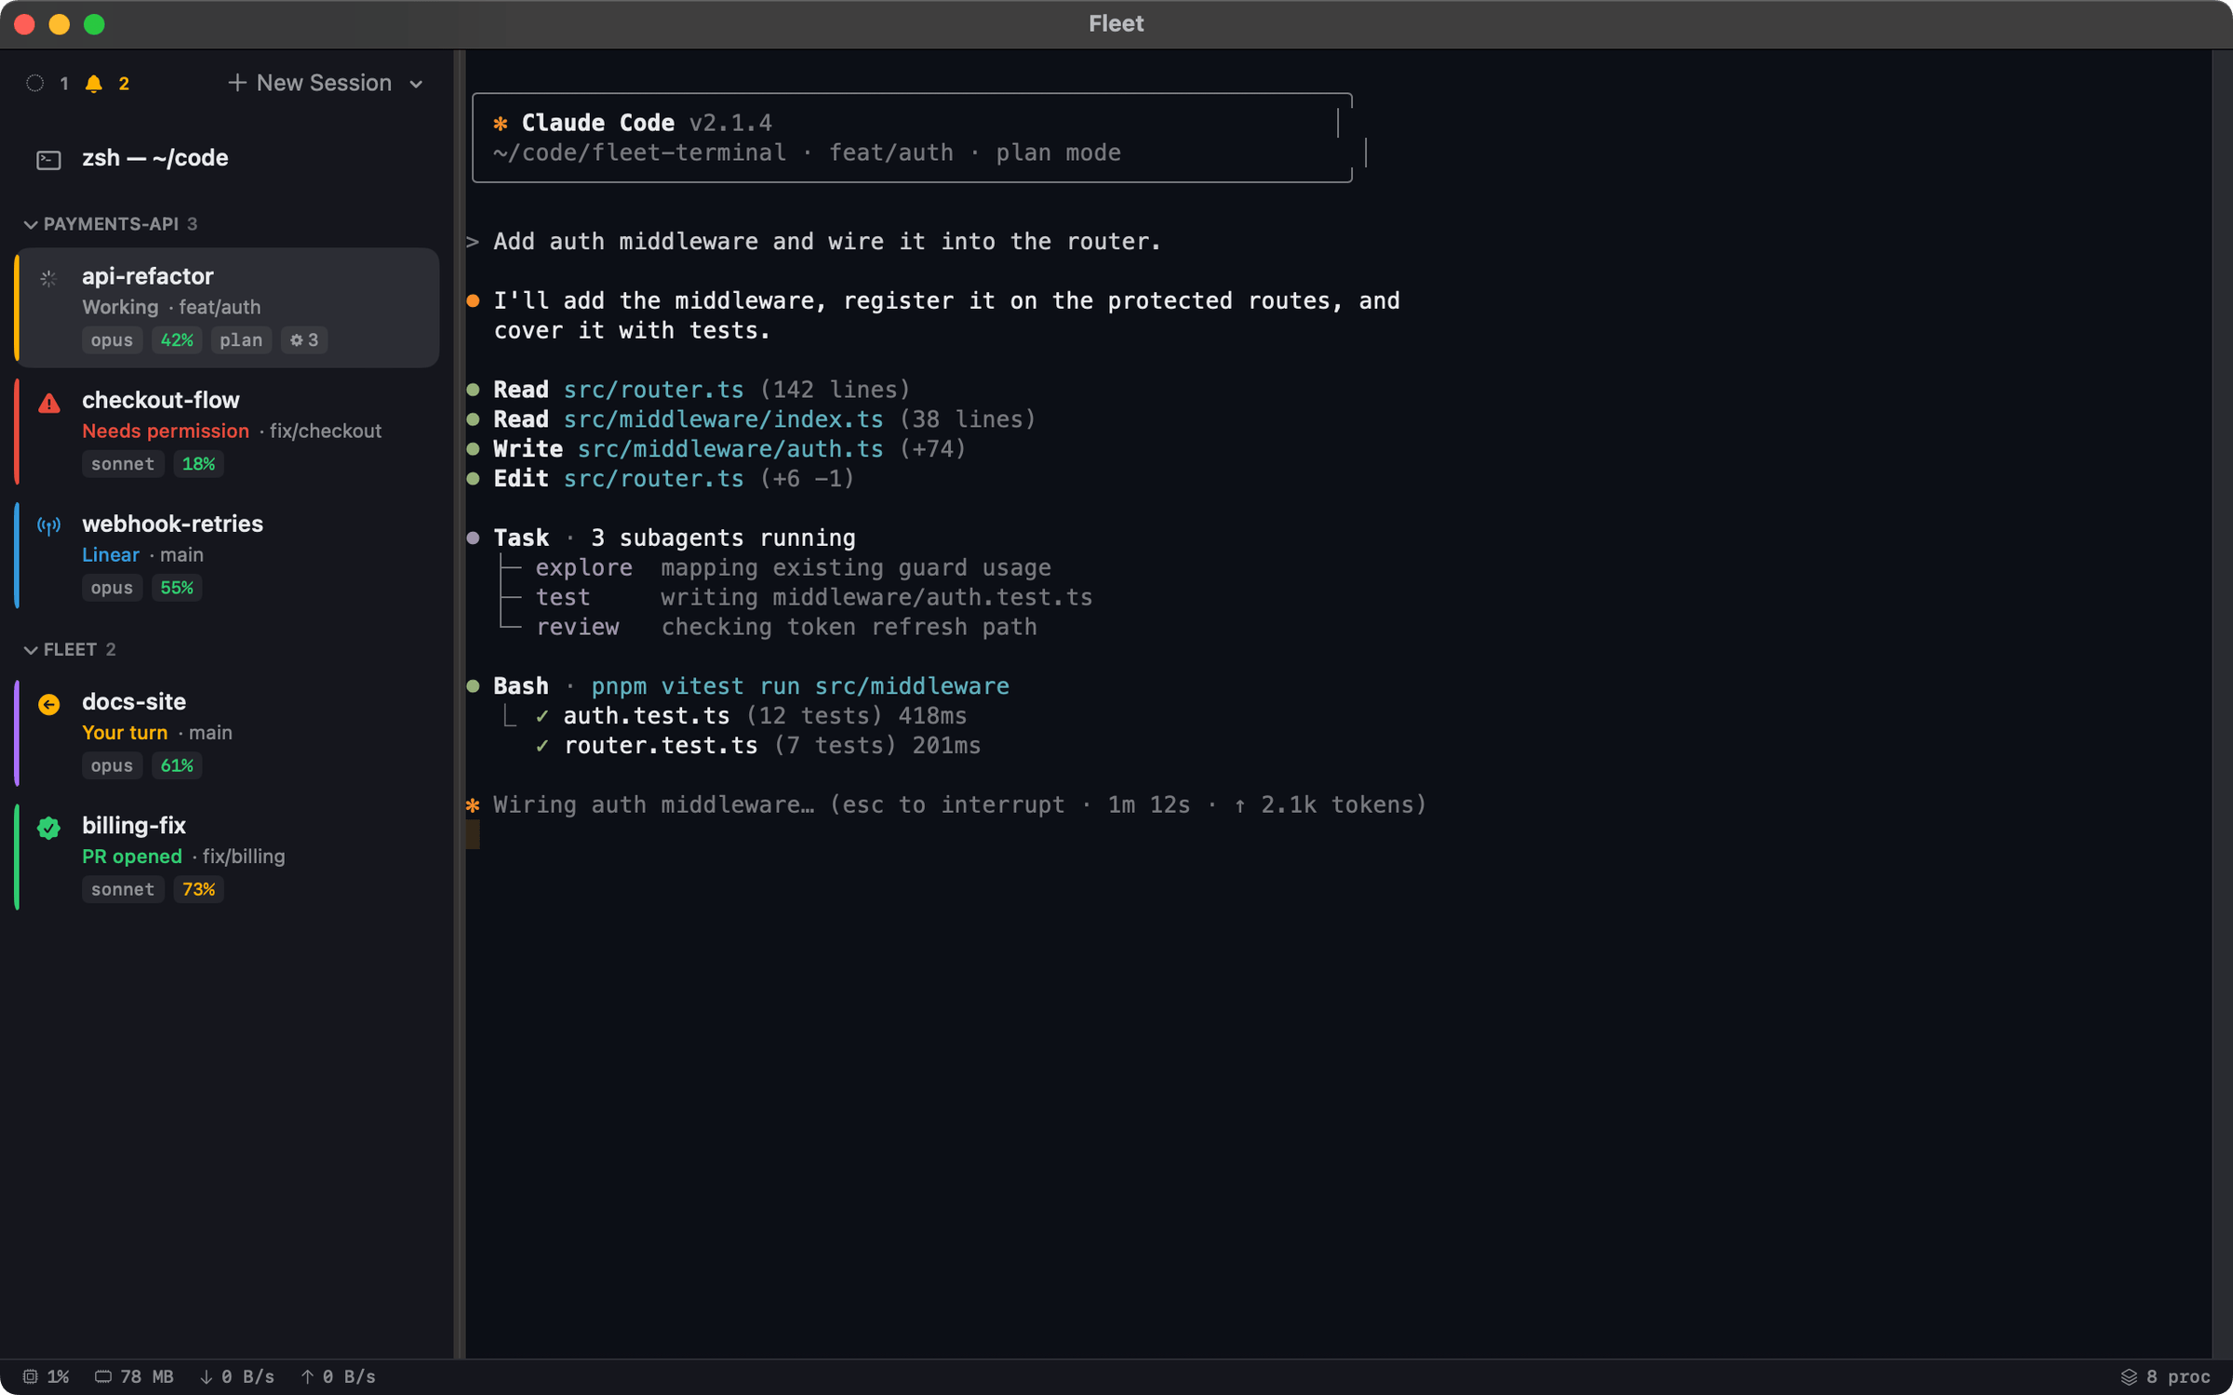2233x1395 pixels.
Task: Click the CPU usage icon in status bar
Action: (30, 1377)
